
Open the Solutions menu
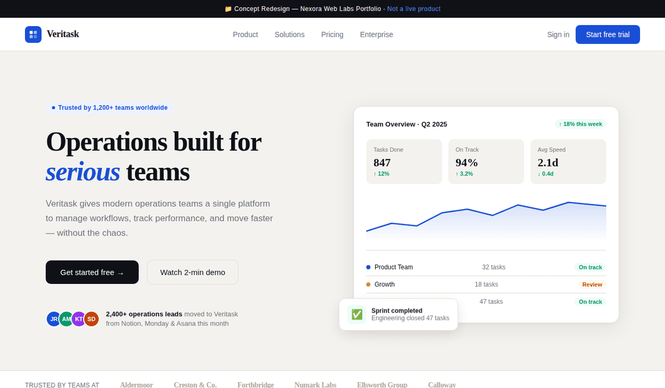(289, 34)
